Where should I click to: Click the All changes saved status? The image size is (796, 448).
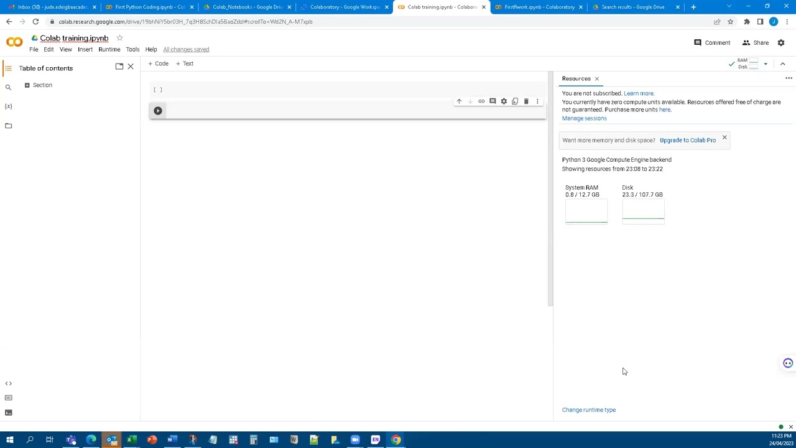186,49
